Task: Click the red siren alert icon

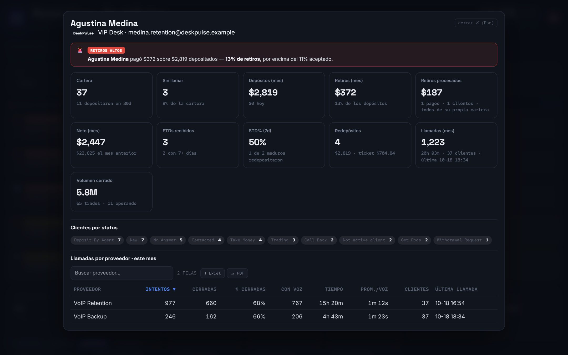Action: pyautogui.click(x=80, y=50)
